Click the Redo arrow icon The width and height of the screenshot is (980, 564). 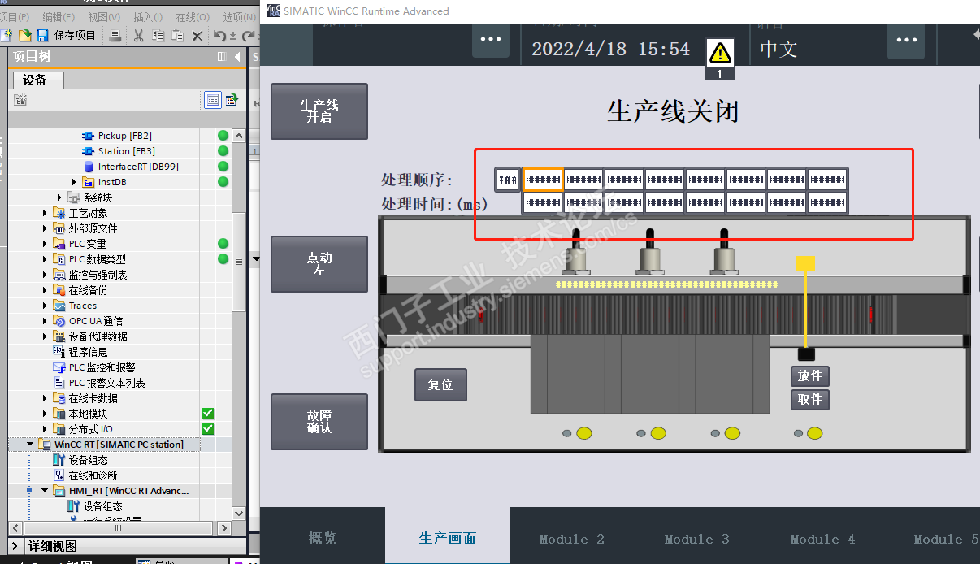248,35
